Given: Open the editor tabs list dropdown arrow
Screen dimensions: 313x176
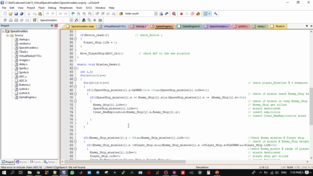Looking at the screenshot, I should coord(307,26).
